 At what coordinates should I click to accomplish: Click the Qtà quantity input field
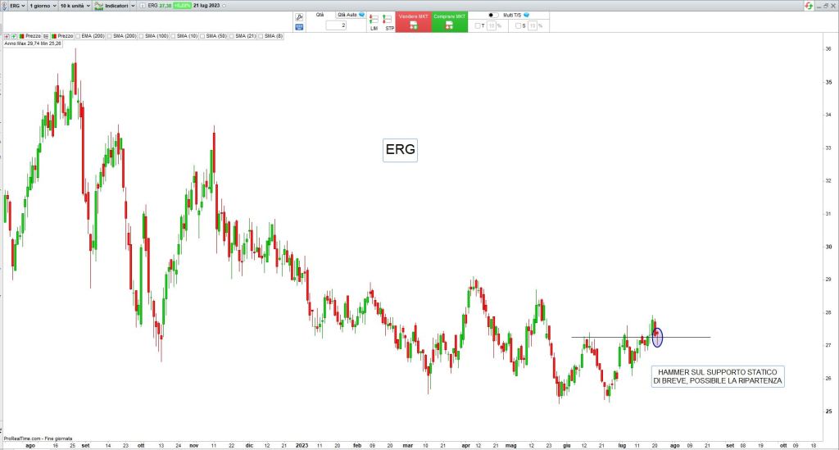[x=336, y=25]
